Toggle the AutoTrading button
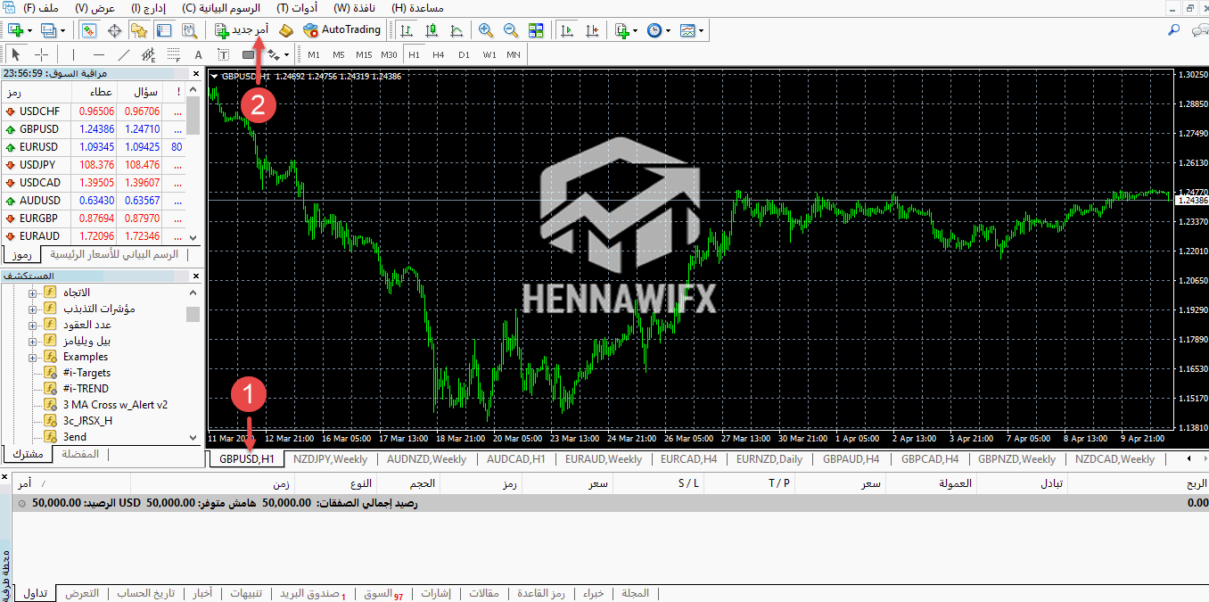Image resolution: width=1209 pixels, height=602 pixels. coord(341,30)
